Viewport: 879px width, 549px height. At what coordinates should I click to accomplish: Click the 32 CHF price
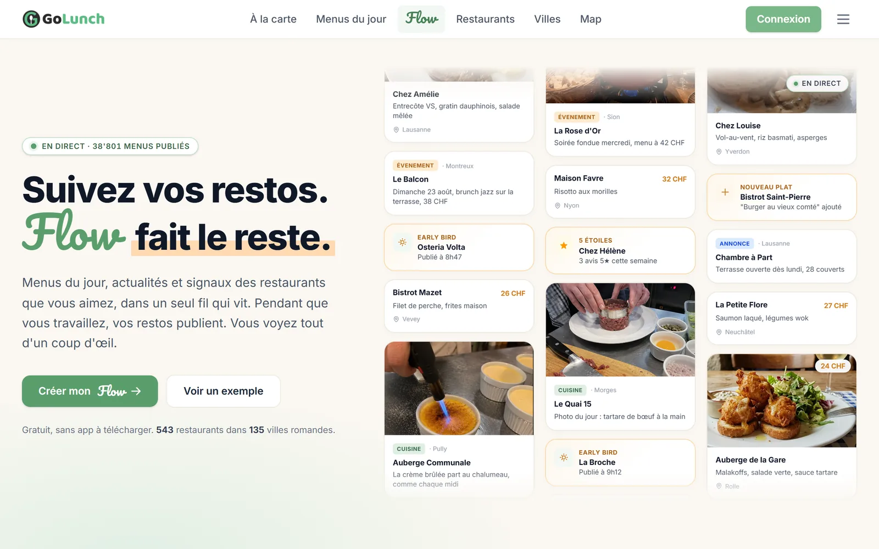coord(674,179)
